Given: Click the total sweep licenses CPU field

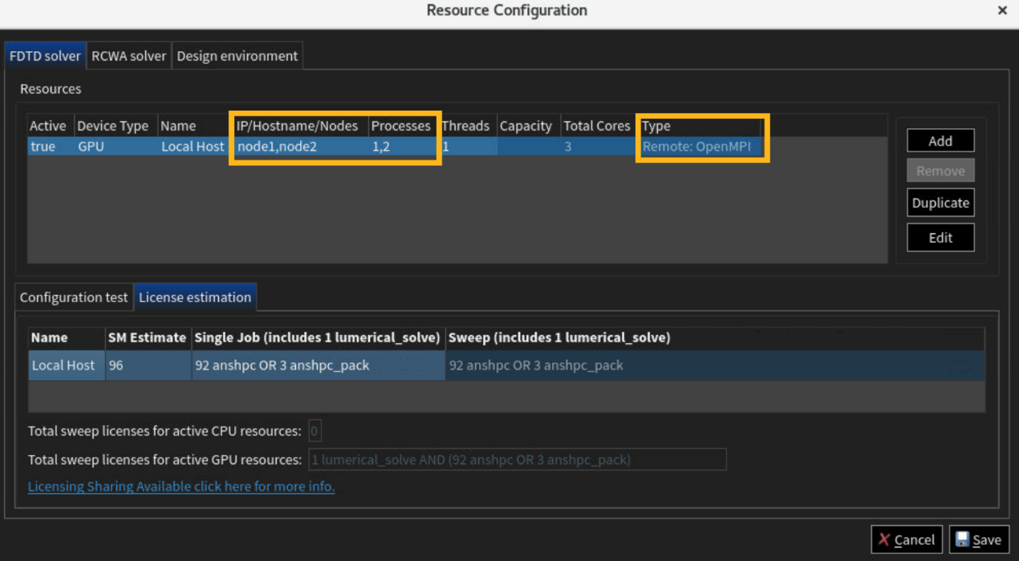Looking at the screenshot, I should click(x=315, y=431).
